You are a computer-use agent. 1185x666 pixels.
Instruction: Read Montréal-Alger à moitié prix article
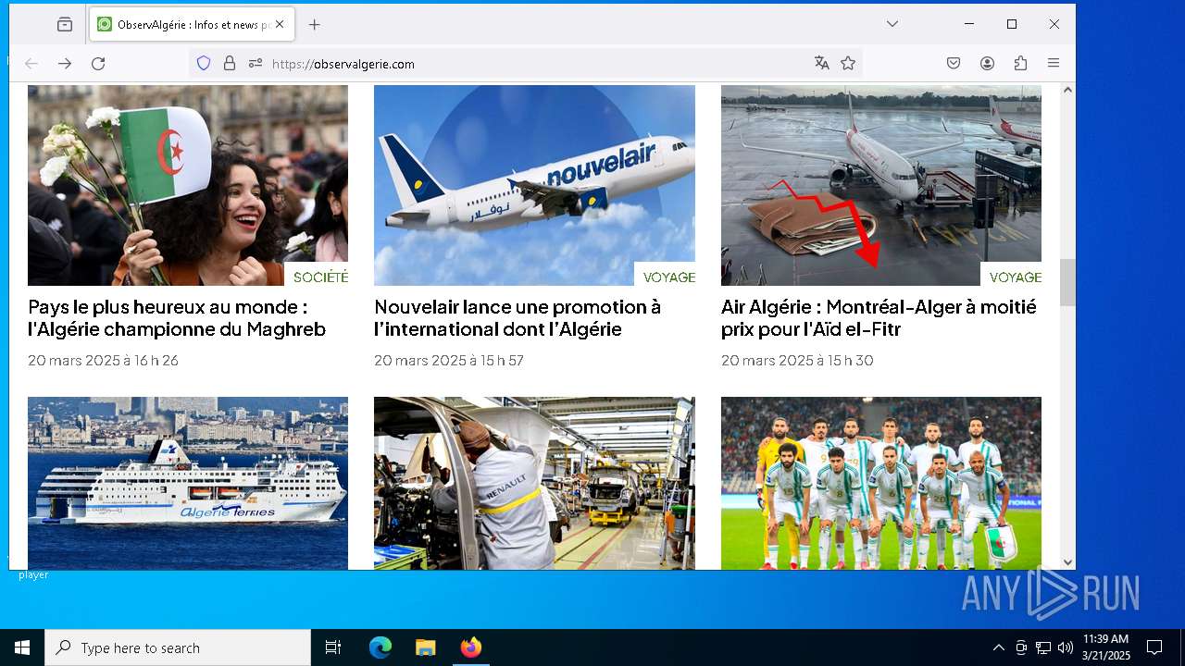point(879,318)
